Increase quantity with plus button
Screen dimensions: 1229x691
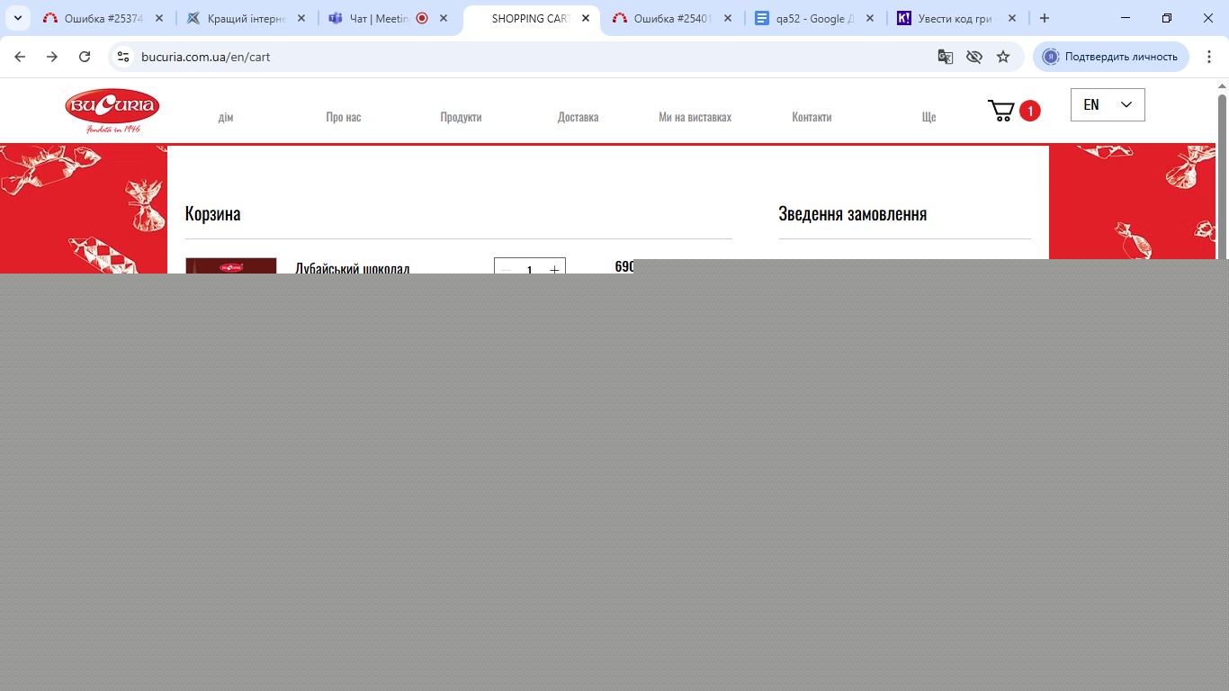(554, 269)
